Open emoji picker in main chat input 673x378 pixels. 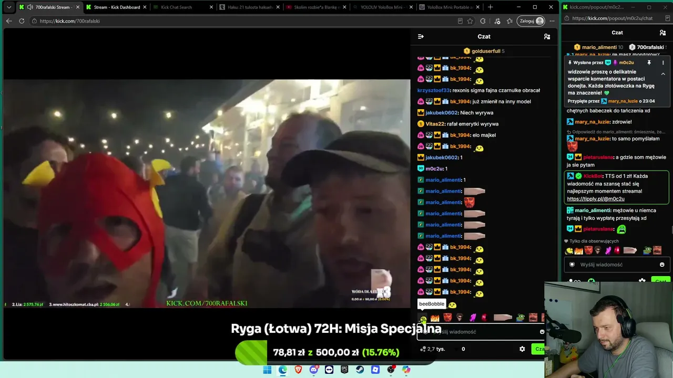[x=542, y=332]
